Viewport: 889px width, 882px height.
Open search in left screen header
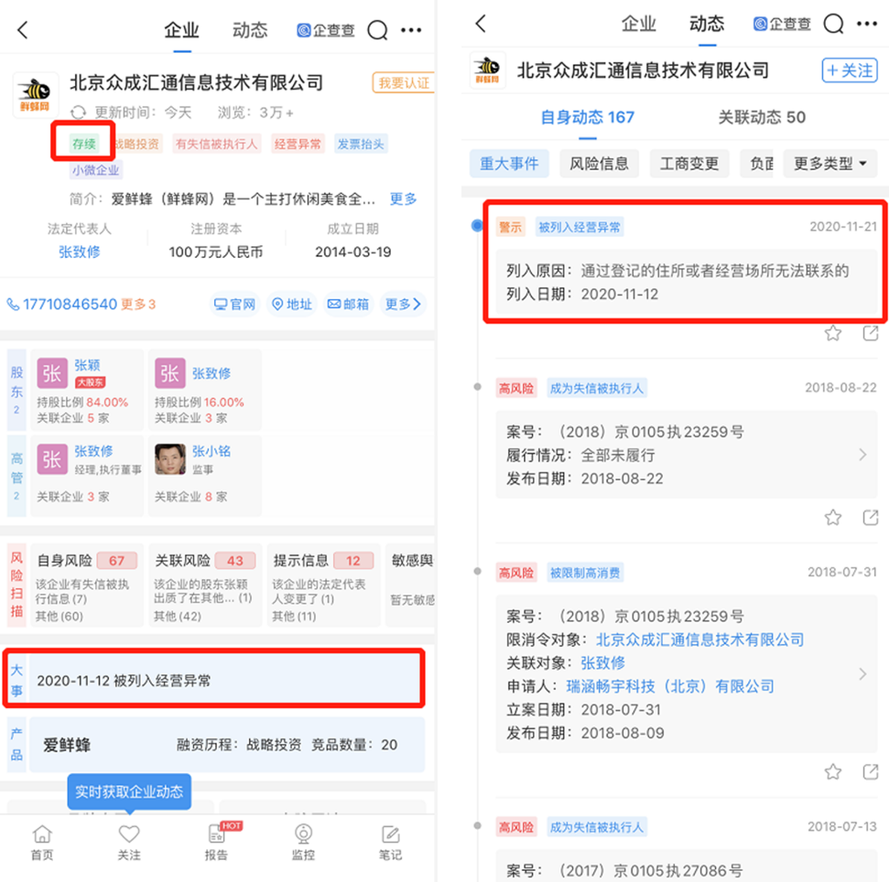coord(377,30)
